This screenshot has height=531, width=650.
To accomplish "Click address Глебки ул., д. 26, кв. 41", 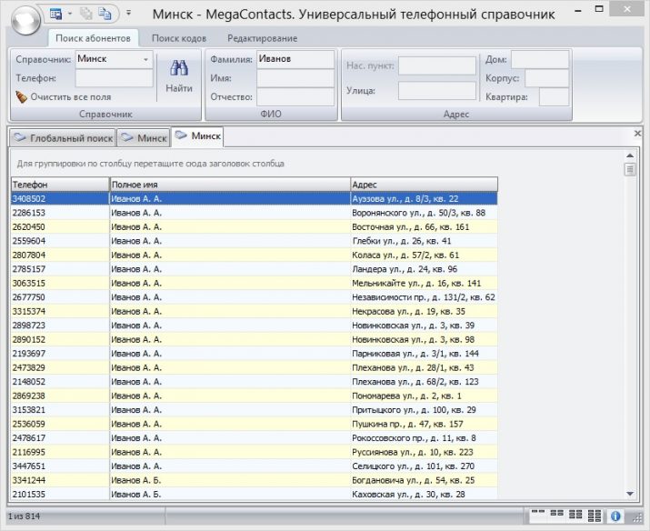I will tap(402, 241).
